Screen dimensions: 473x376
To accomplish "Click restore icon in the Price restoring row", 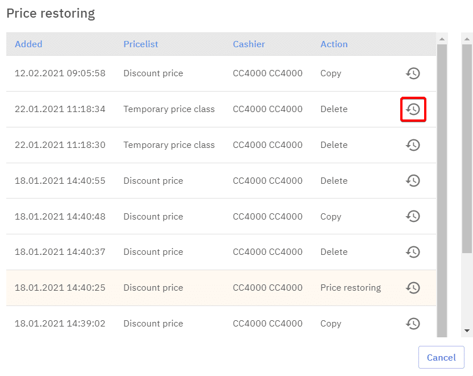I will tap(413, 288).
